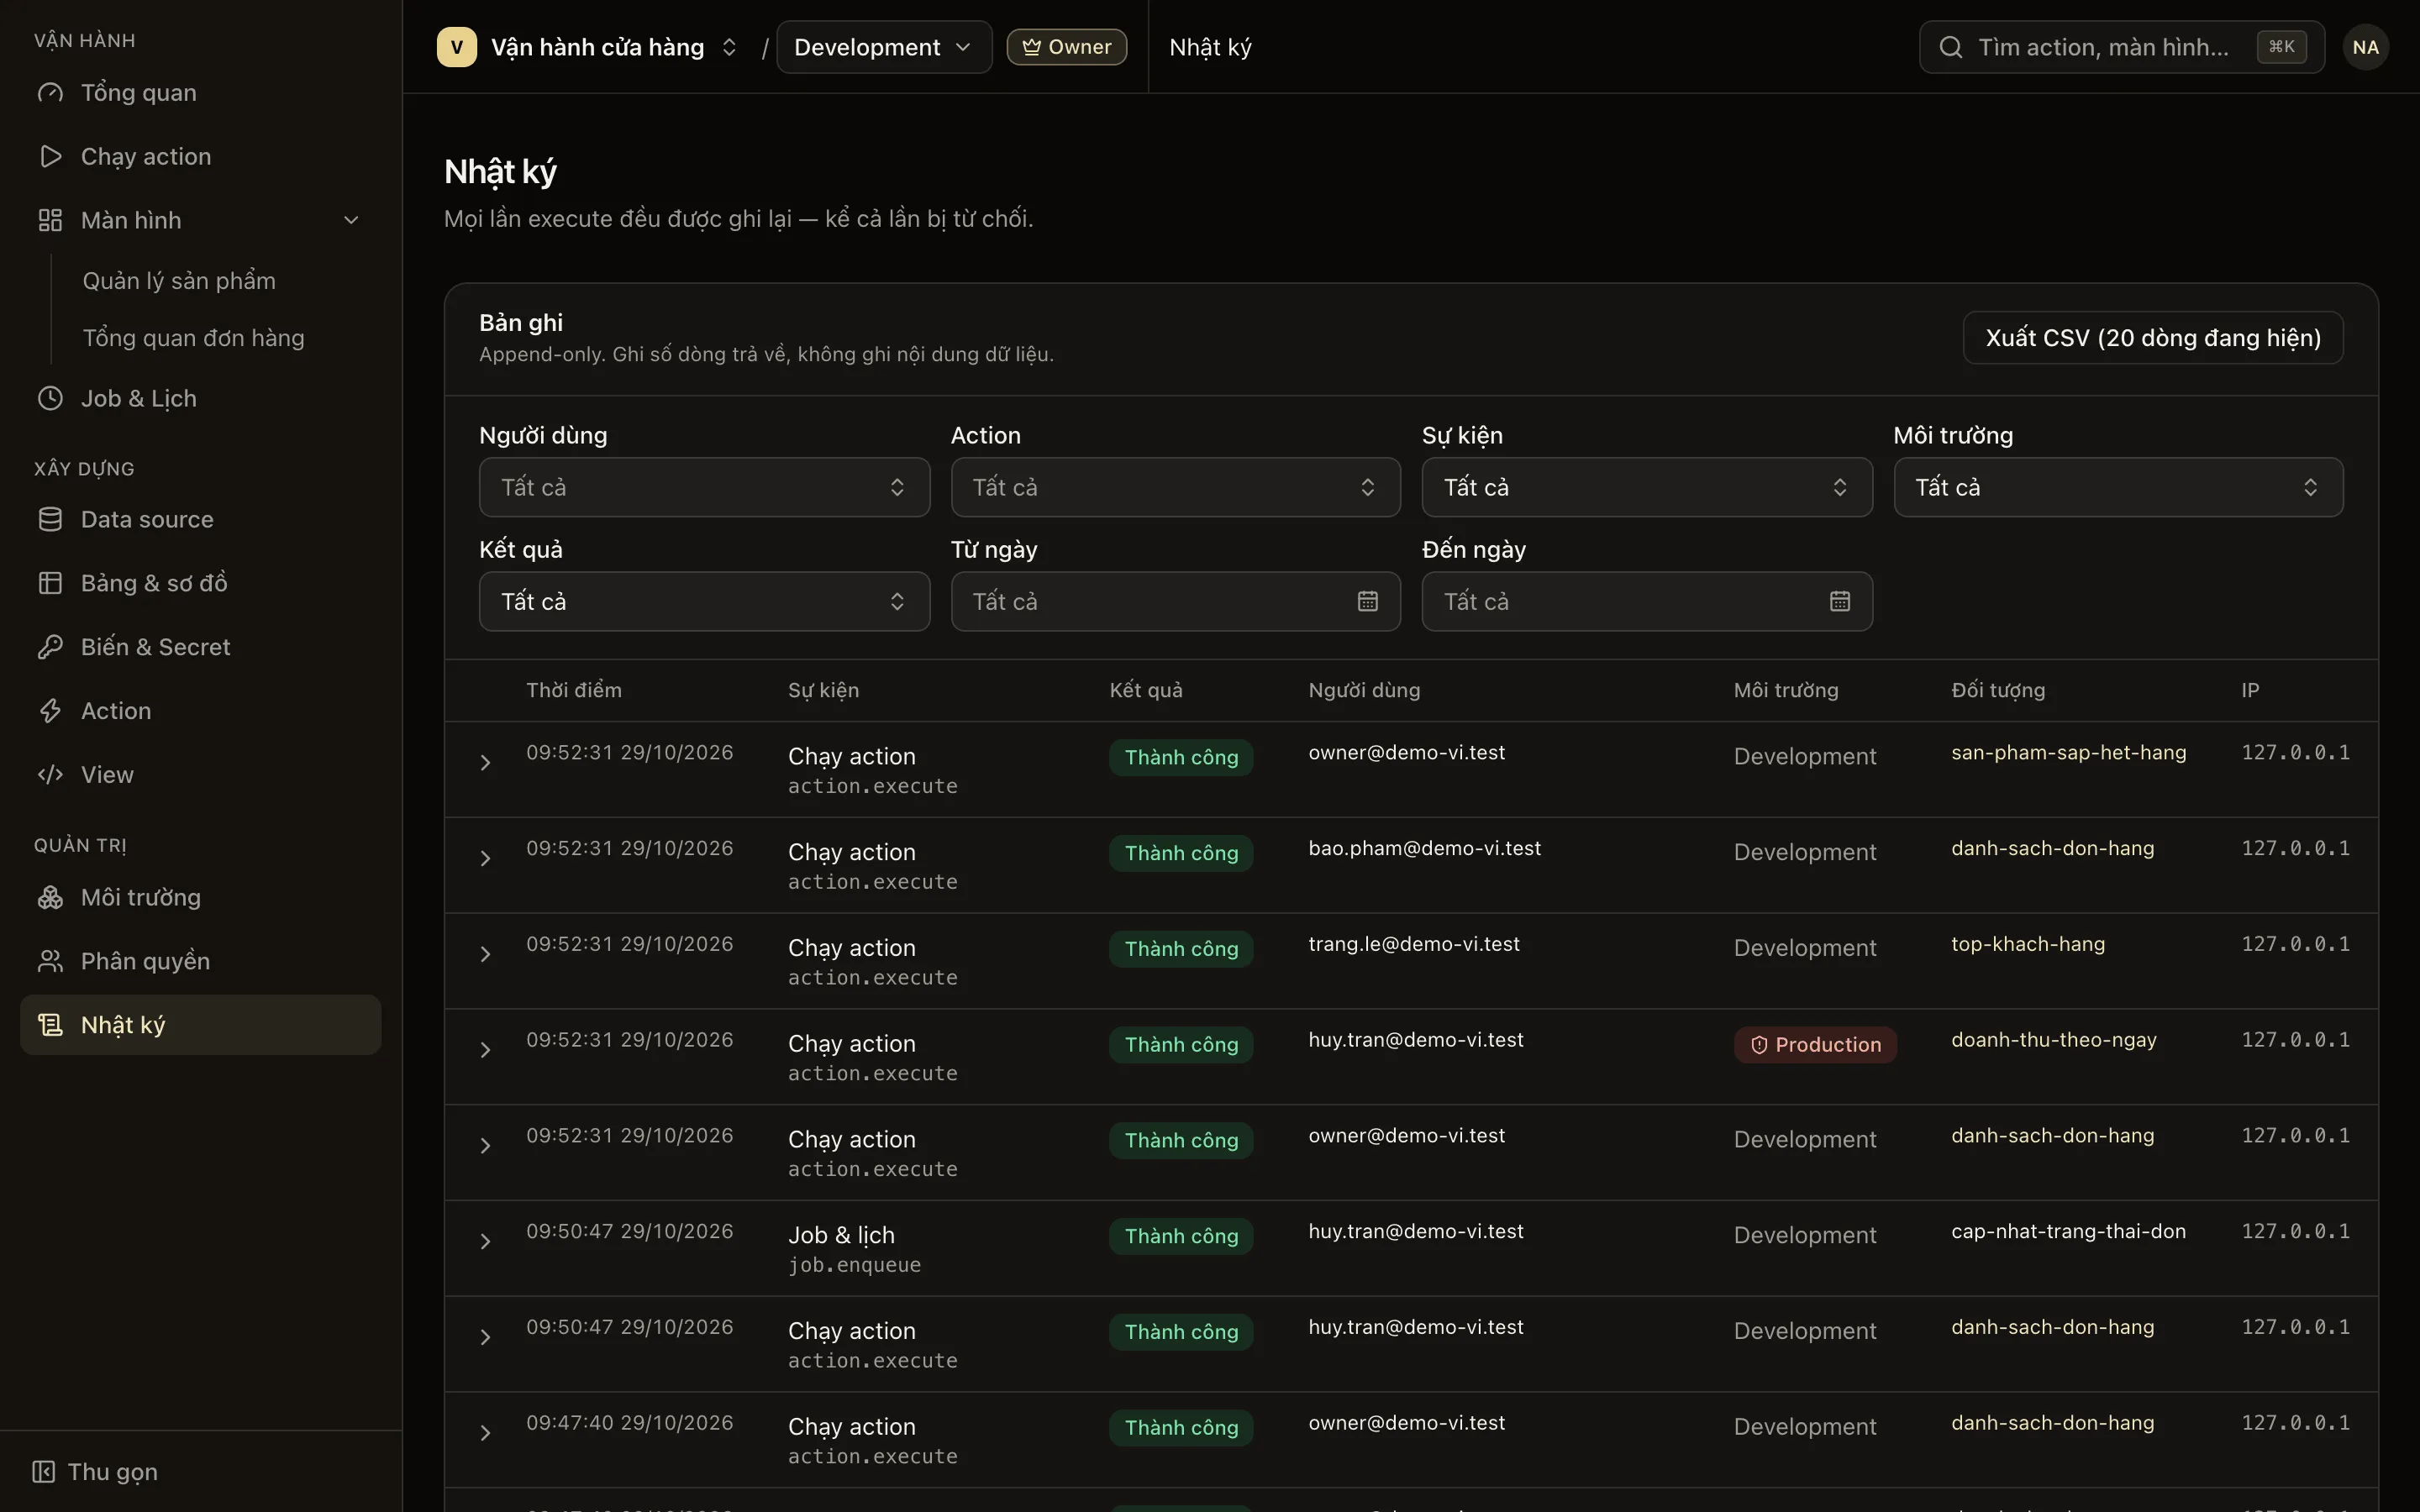Click the Action lightning icon
The height and width of the screenshot is (1512, 2420).
(x=50, y=712)
